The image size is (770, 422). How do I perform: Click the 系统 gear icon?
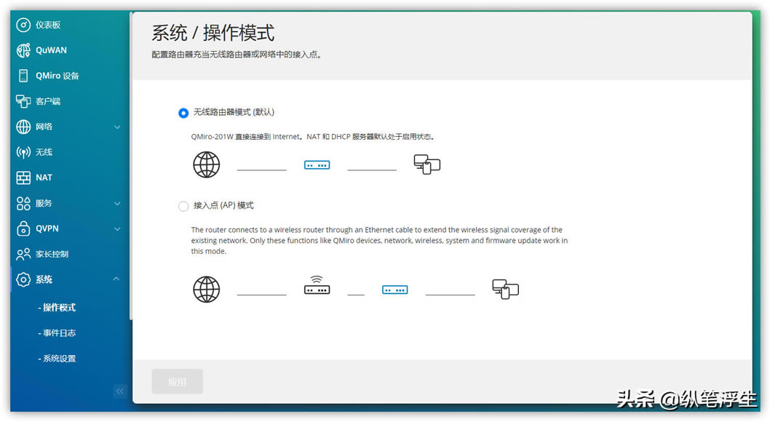23,279
